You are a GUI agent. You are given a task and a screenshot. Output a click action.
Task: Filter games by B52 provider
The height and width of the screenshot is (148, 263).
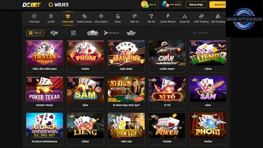(x=131, y=33)
